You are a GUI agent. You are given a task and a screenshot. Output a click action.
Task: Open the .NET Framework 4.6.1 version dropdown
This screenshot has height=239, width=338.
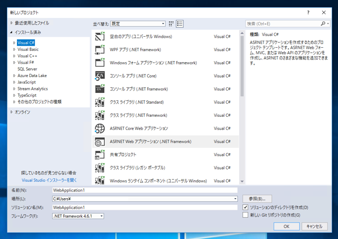coord(78,216)
